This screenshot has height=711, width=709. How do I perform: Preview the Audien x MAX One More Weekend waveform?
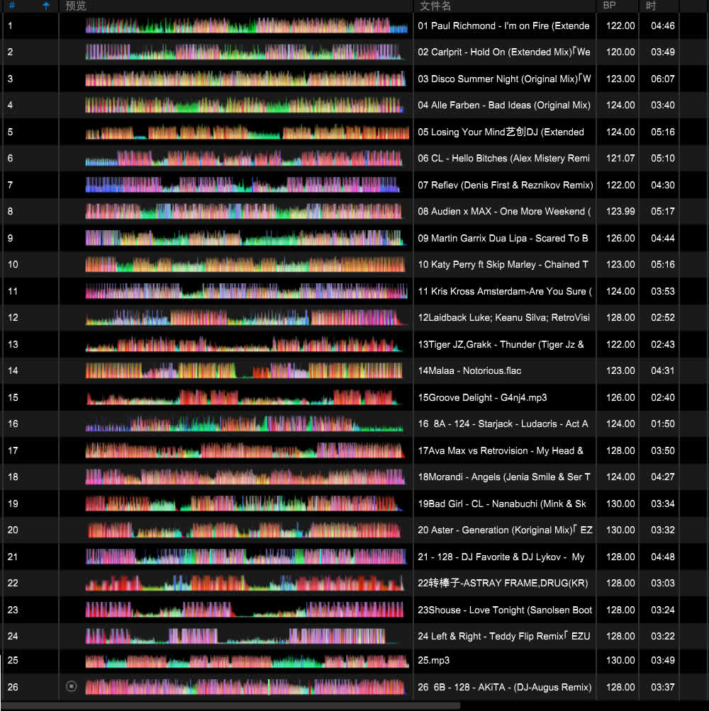[244, 211]
